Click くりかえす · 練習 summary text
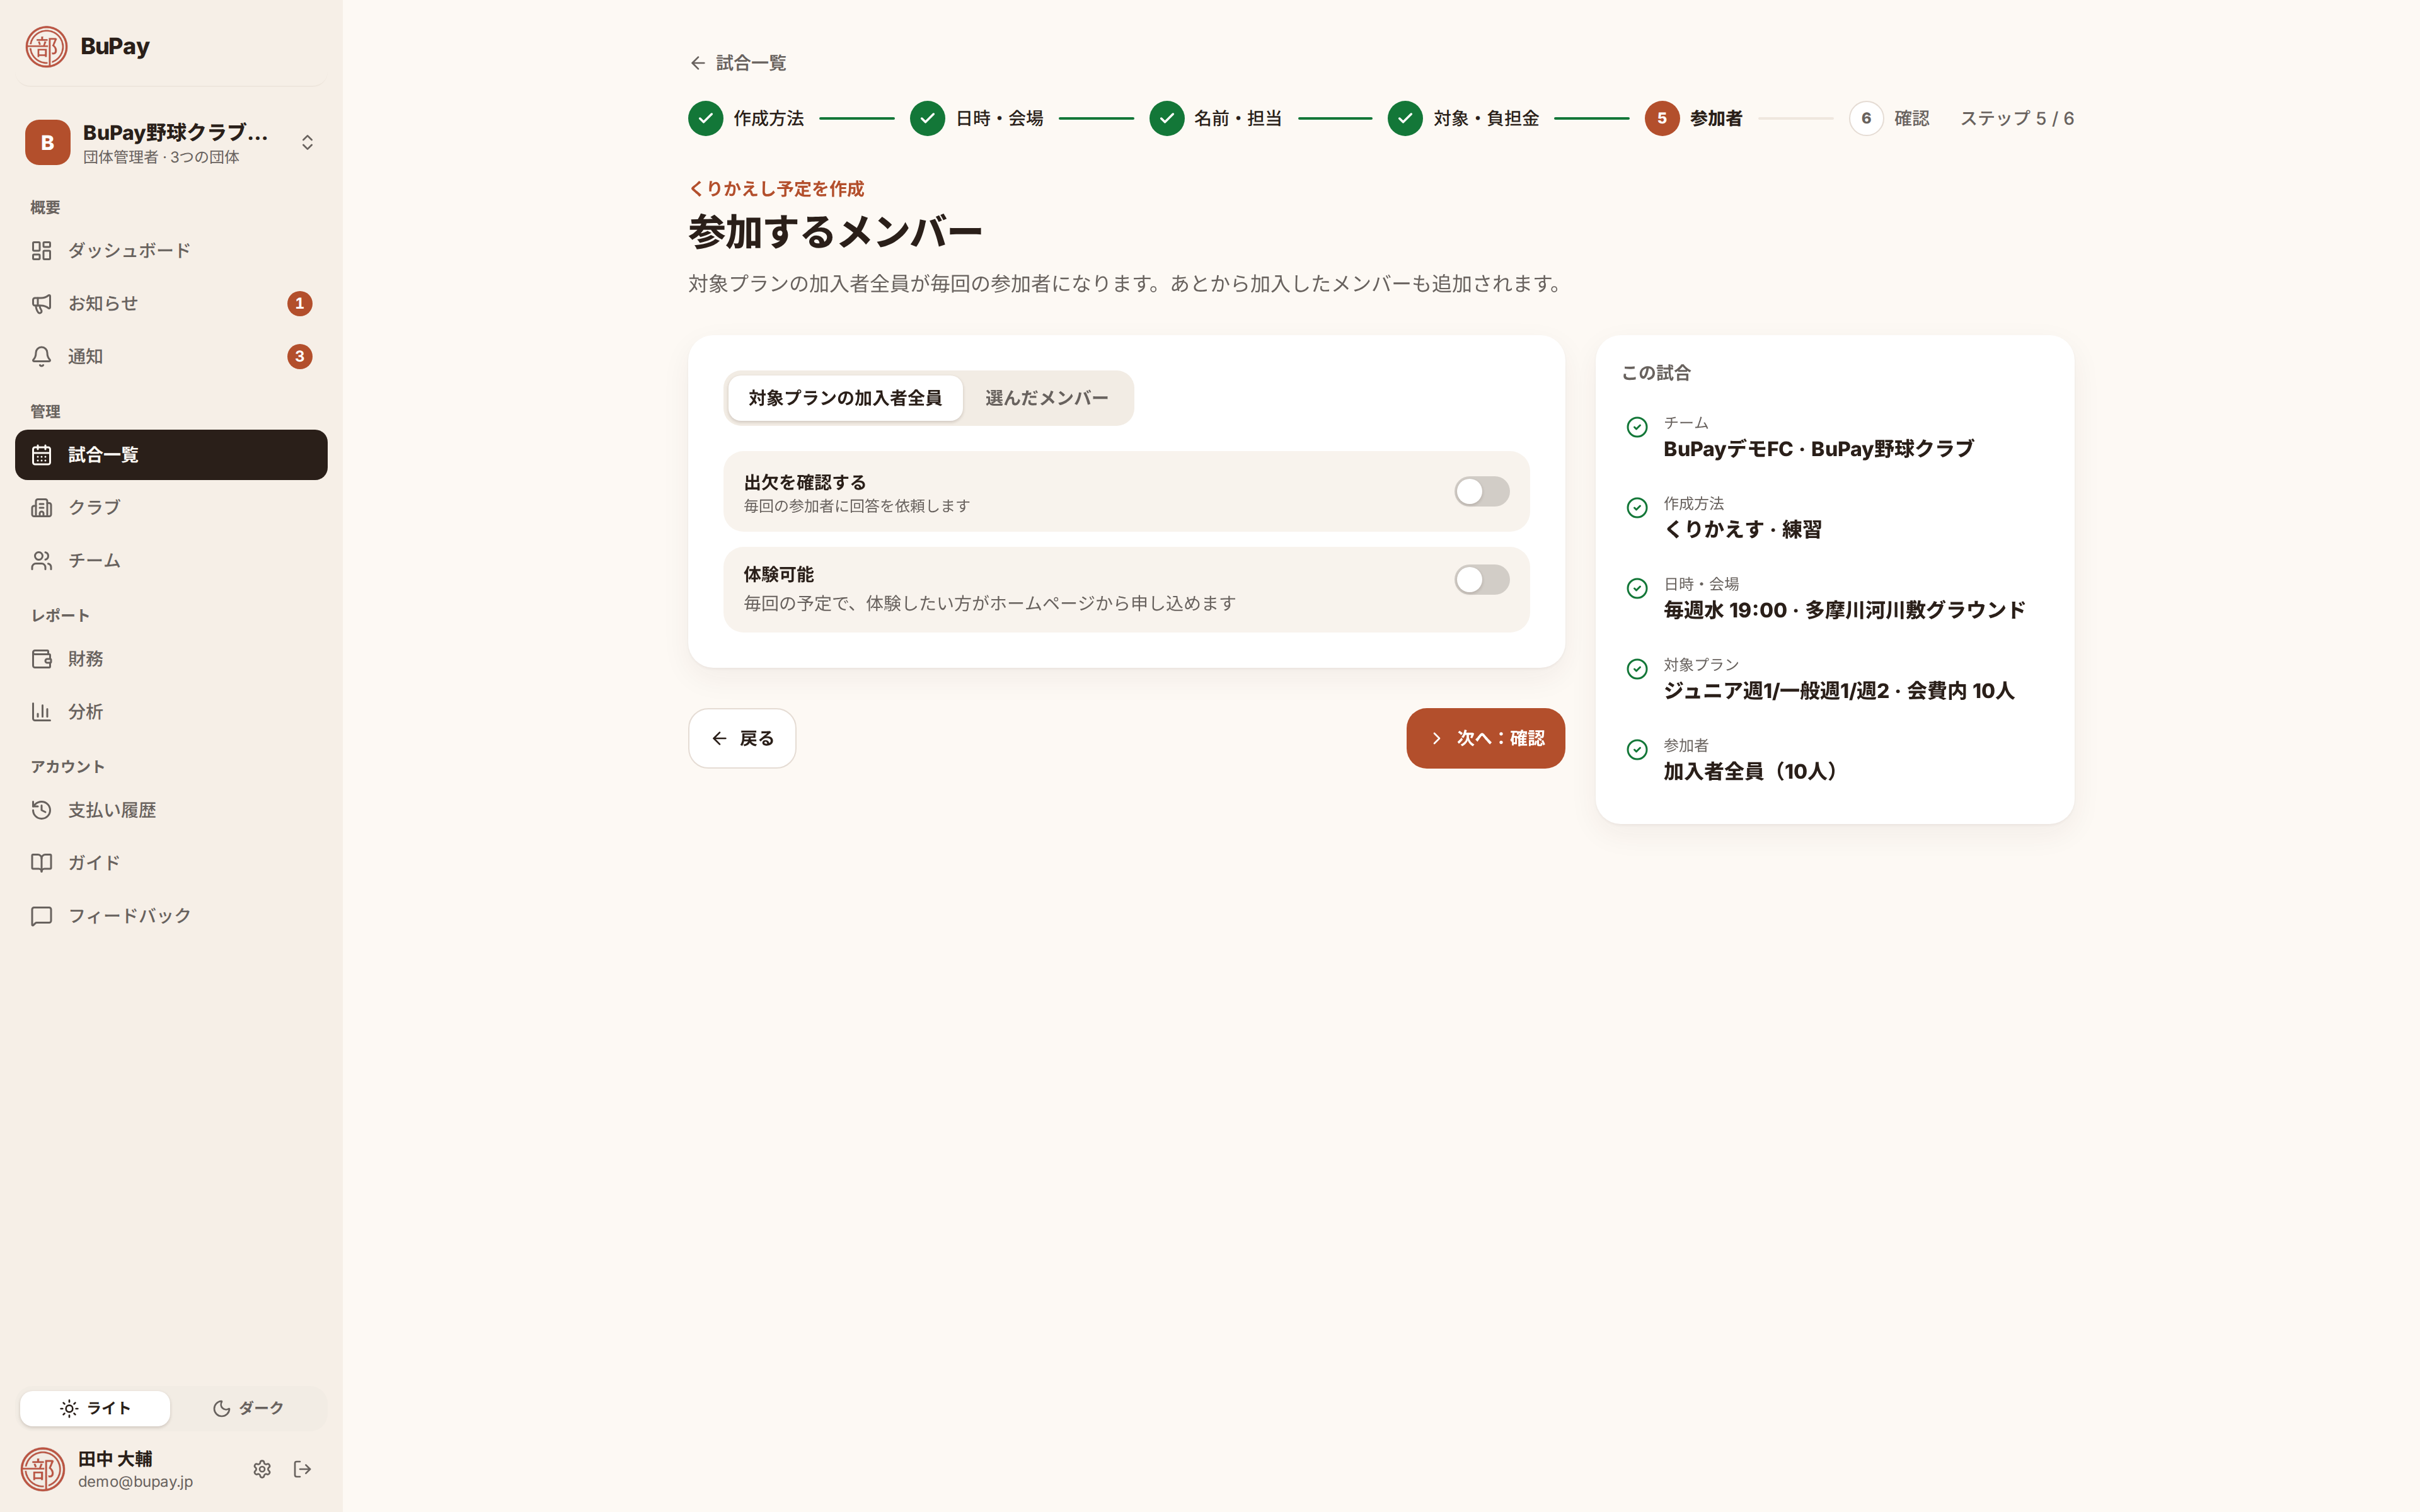 tap(1742, 529)
